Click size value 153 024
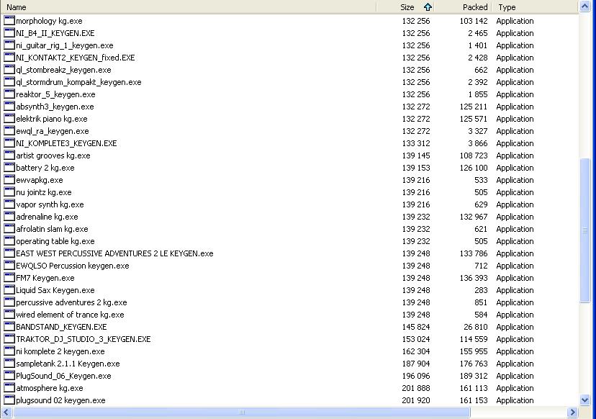Image resolution: width=596 pixels, height=419 pixels. tap(416, 339)
